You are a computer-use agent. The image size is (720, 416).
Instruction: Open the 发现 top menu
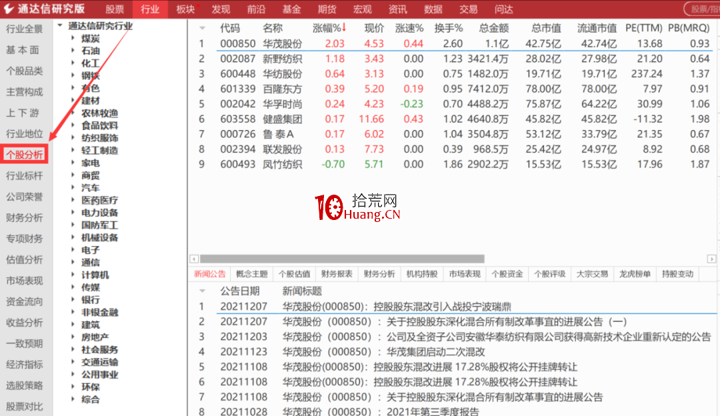(221, 9)
